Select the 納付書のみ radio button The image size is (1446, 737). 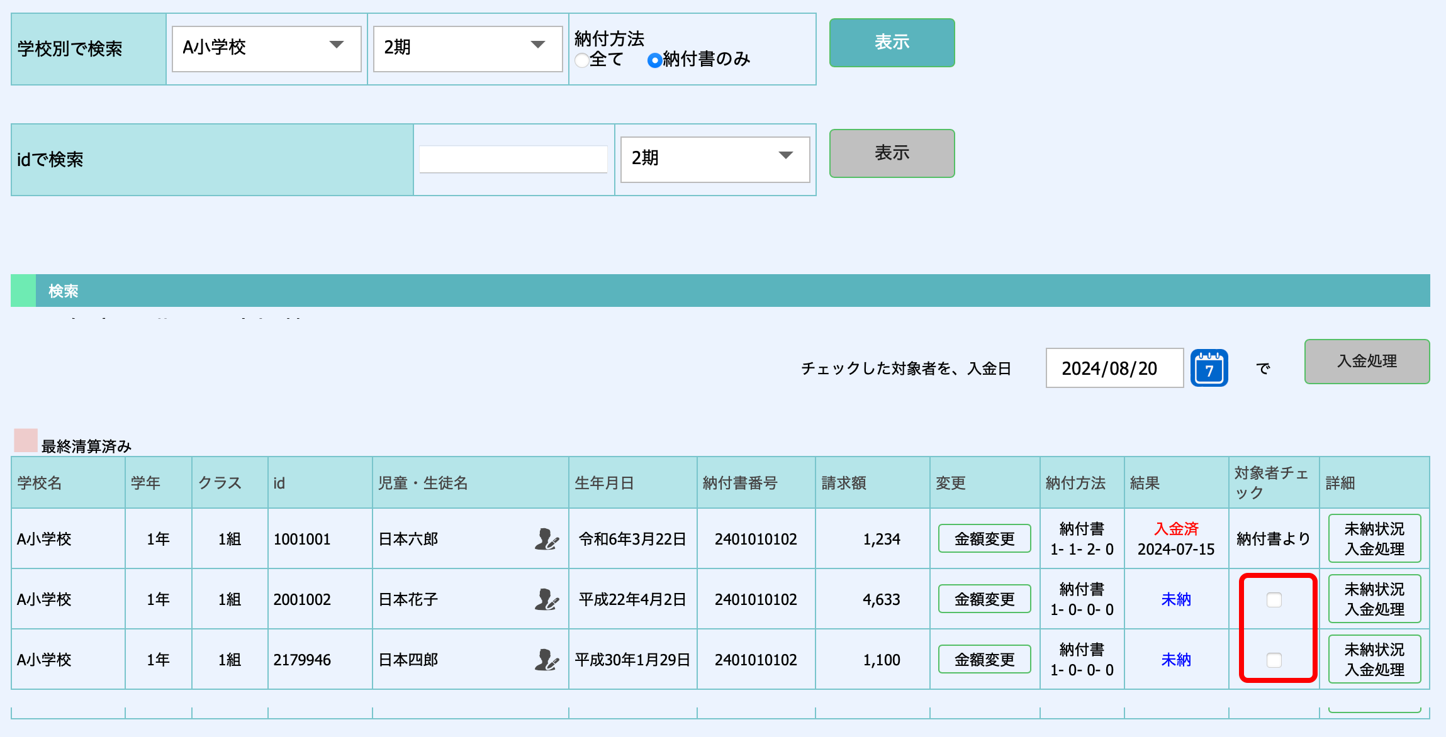(654, 60)
